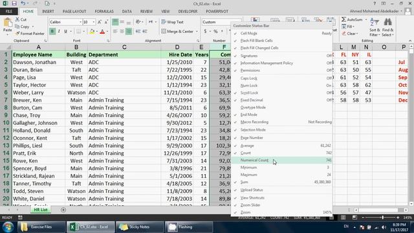Screen dimensions: 414x233
Task: Click the new sheet plus icon
Action: coord(63,210)
